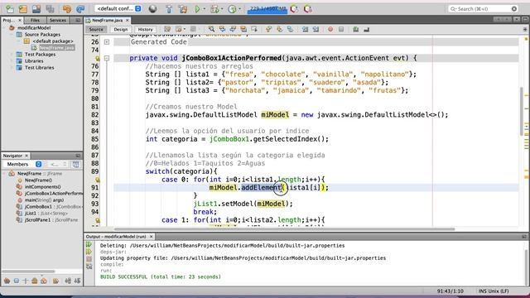Expand the Generated Code fold
530x298 pixels.
107,42
